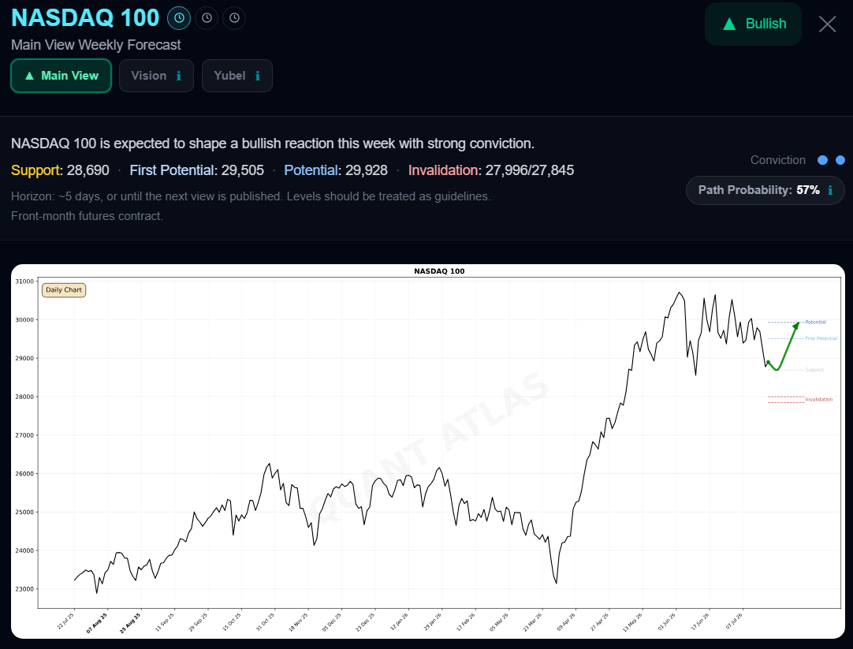Select the first highlighted clock icon
Viewport: 853px width, 649px height.
click(179, 18)
